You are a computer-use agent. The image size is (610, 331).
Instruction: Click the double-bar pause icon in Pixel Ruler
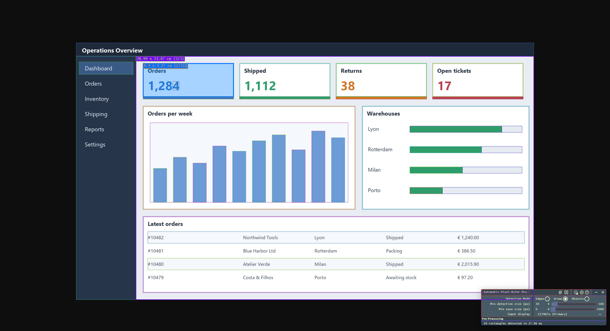click(x=566, y=292)
